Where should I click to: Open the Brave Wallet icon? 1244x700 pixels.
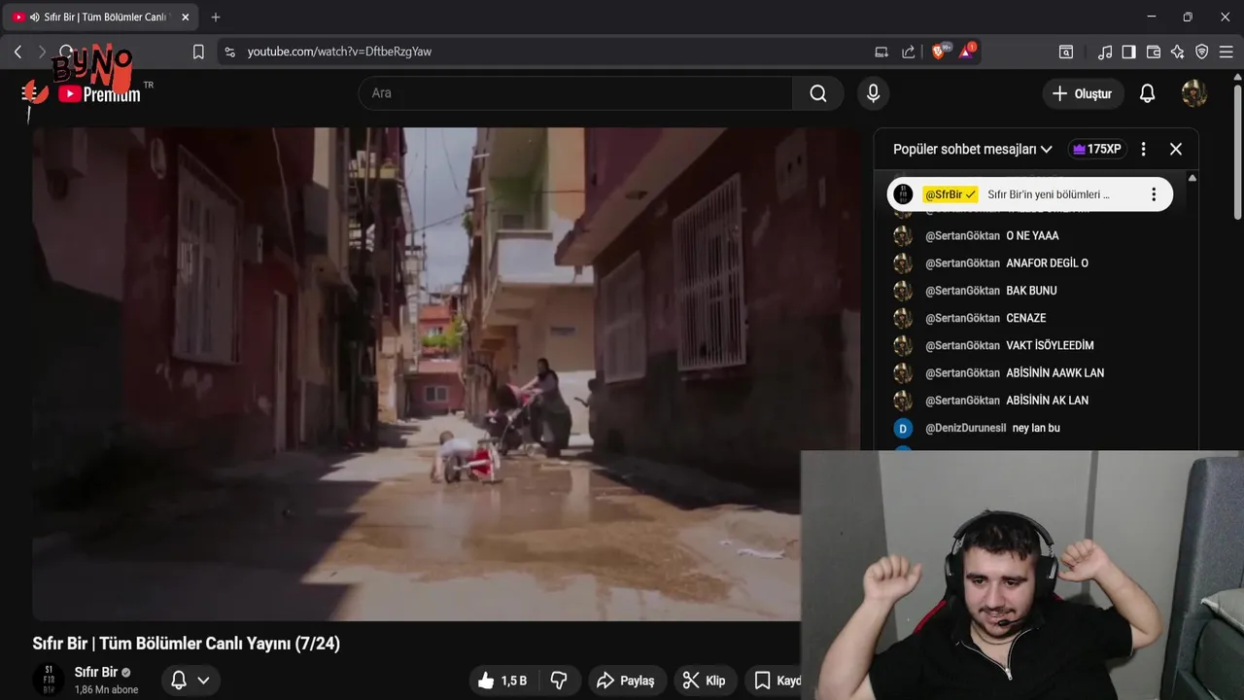click(1154, 52)
